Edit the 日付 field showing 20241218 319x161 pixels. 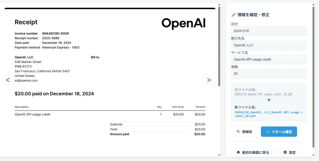269,31
